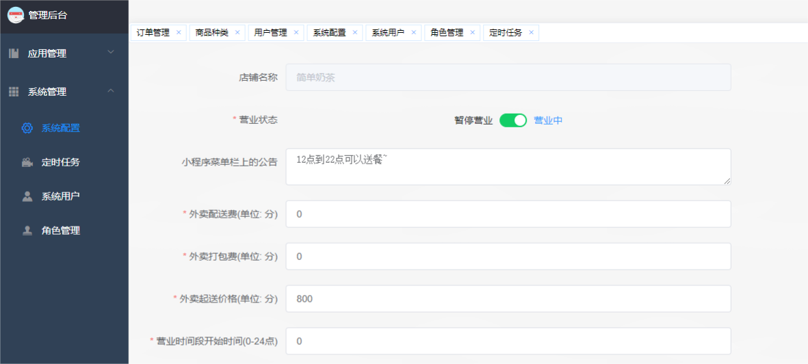This screenshot has width=808, height=364.
Task: Close the 商品种类 tab
Action: pyautogui.click(x=237, y=32)
